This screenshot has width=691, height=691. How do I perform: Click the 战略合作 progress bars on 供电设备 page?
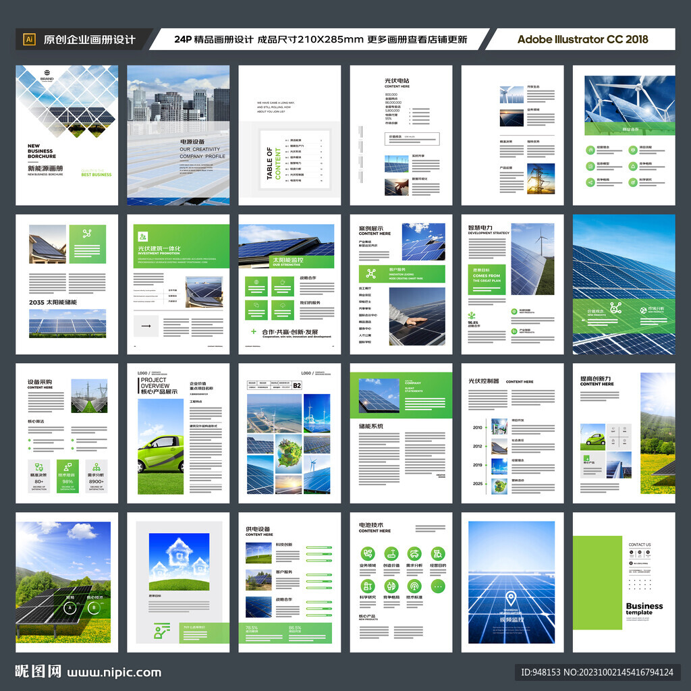point(319,609)
